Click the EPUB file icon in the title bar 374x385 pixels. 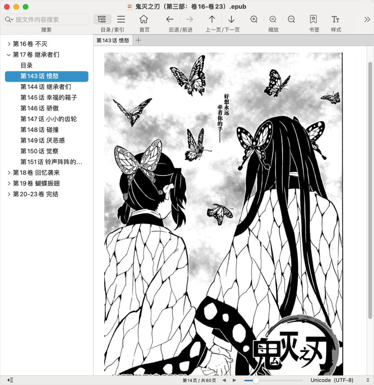[x=129, y=6]
